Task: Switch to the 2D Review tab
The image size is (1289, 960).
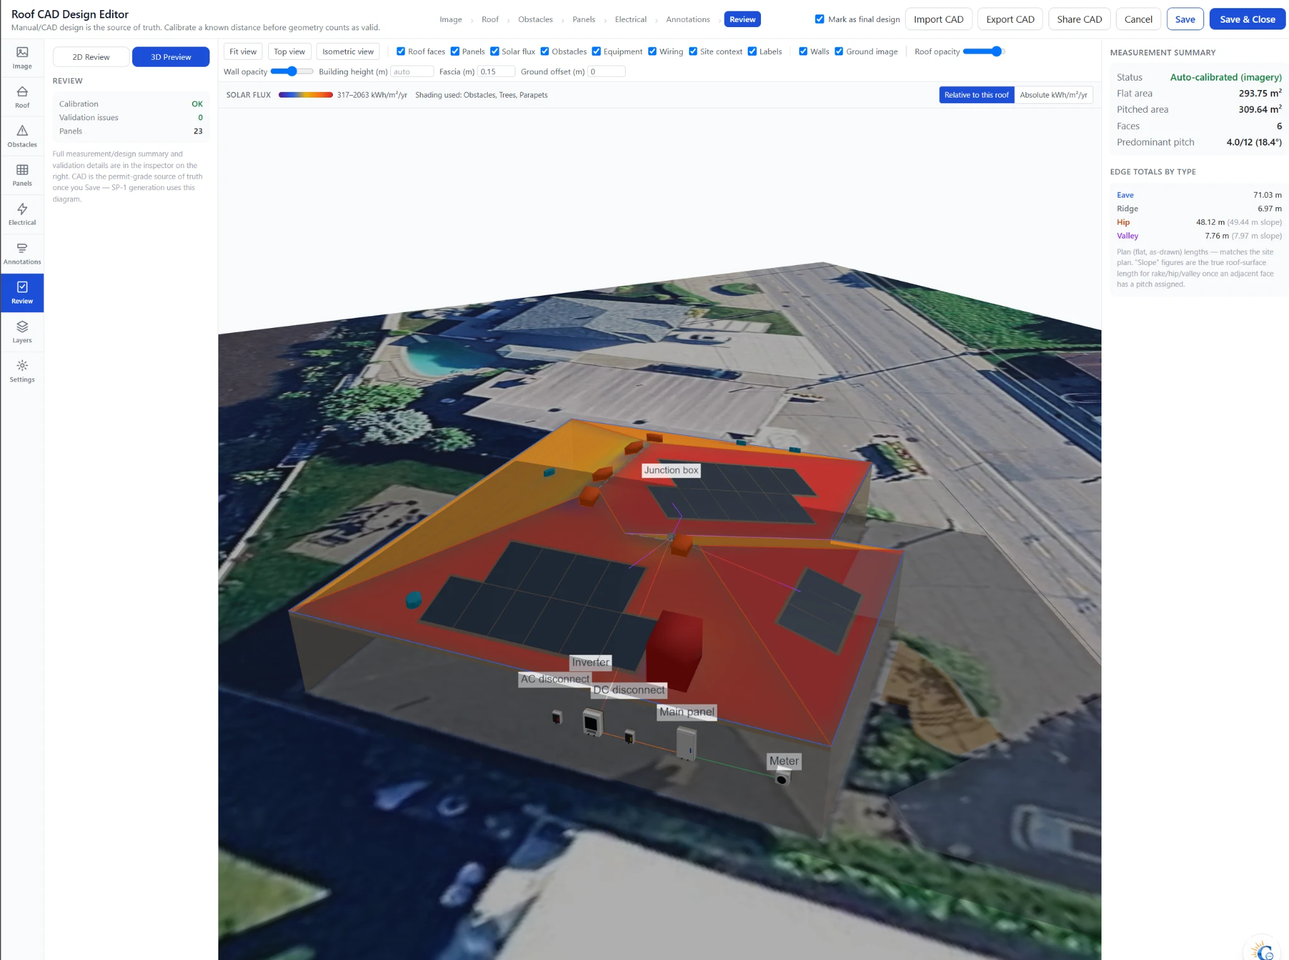Action: pyautogui.click(x=91, y=57)
